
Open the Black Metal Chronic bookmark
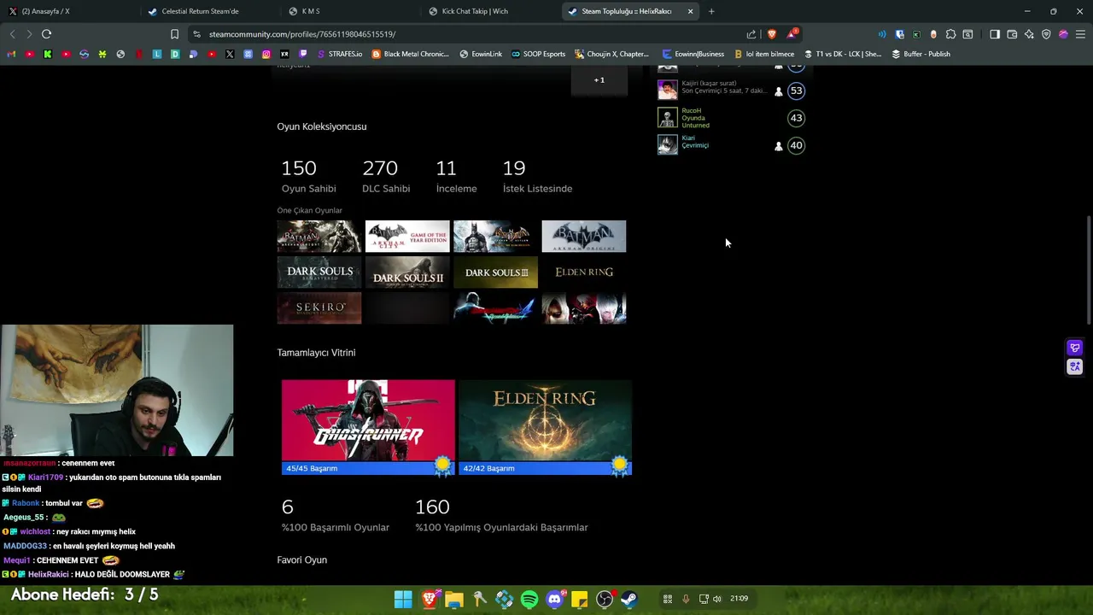coord(410,54)
